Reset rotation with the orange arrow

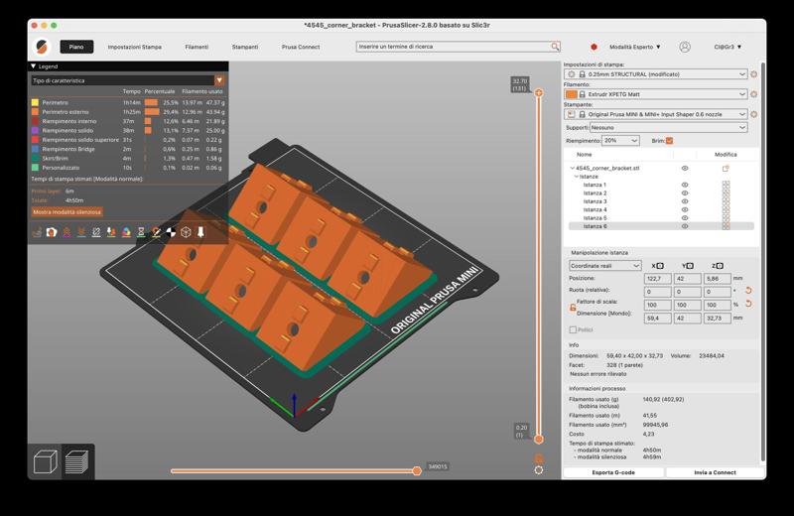coord(748,292)
